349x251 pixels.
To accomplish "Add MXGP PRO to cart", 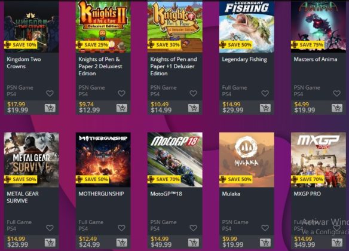I will click(337, 243).
